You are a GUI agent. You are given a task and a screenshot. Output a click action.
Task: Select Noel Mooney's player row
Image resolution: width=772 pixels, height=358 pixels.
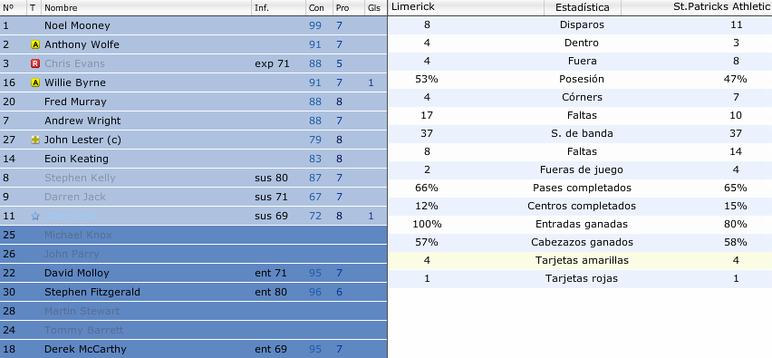(194, 25)
